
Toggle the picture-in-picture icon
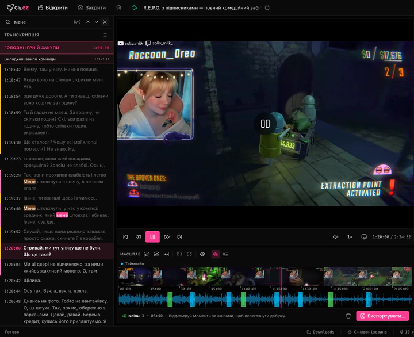(x=364, y=236)
